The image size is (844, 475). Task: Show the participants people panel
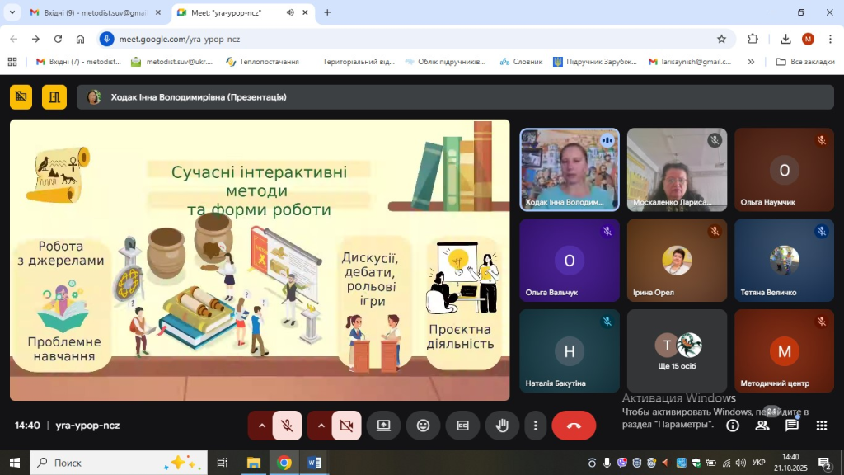[x=762, y=426]
